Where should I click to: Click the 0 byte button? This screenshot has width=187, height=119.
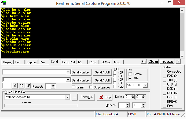[x=15, y=86]
